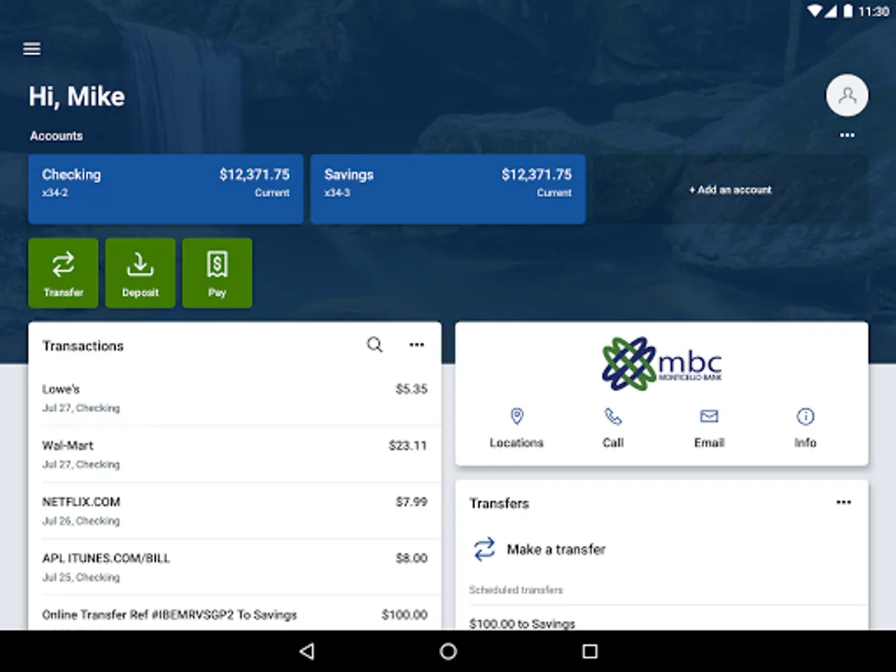This screenshot has height=672, width=896.
Task: Search transactions with the magnifier icon
Action: (375, 345)
